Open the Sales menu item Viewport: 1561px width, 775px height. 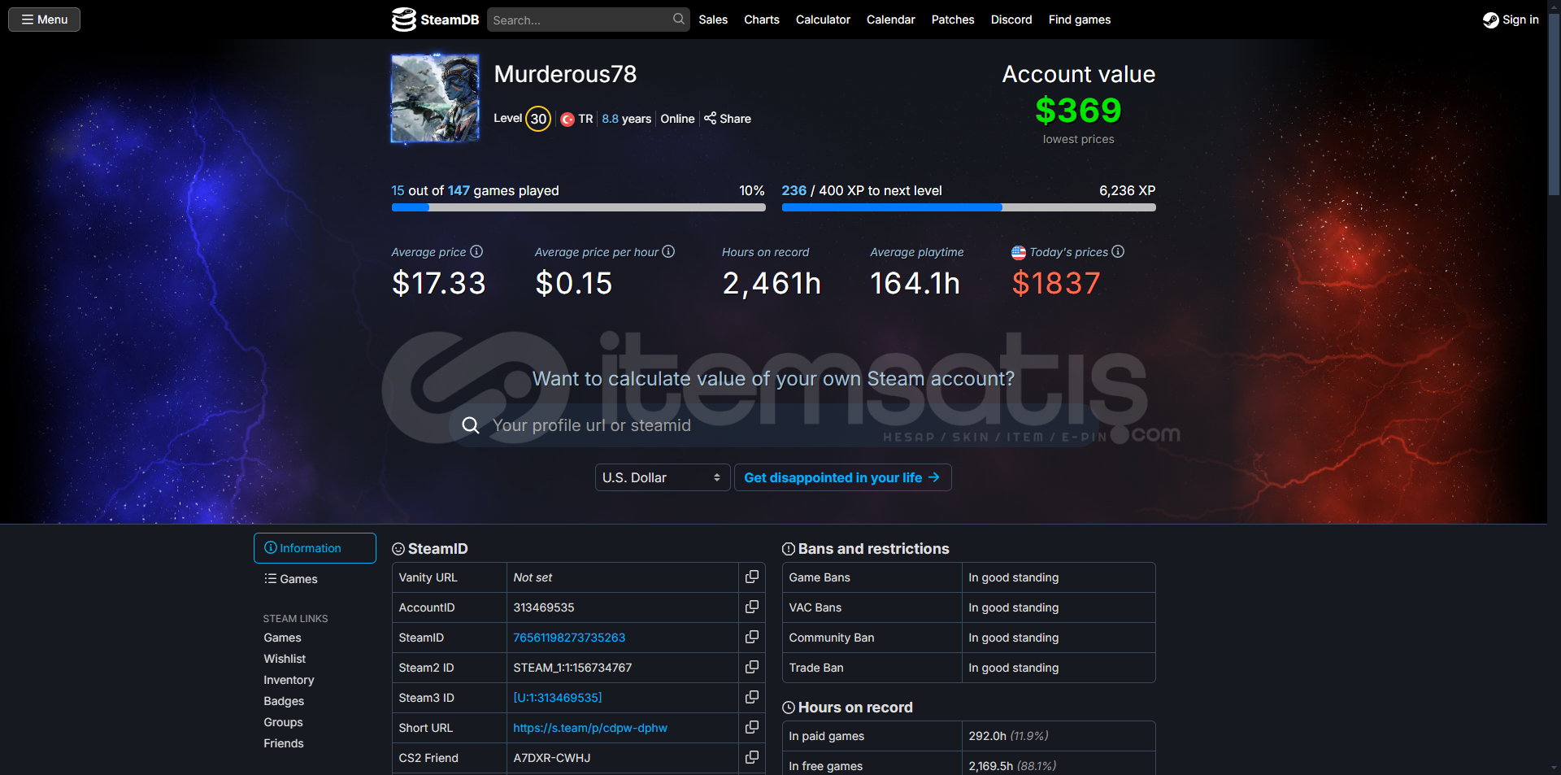[x=713, y=20]
